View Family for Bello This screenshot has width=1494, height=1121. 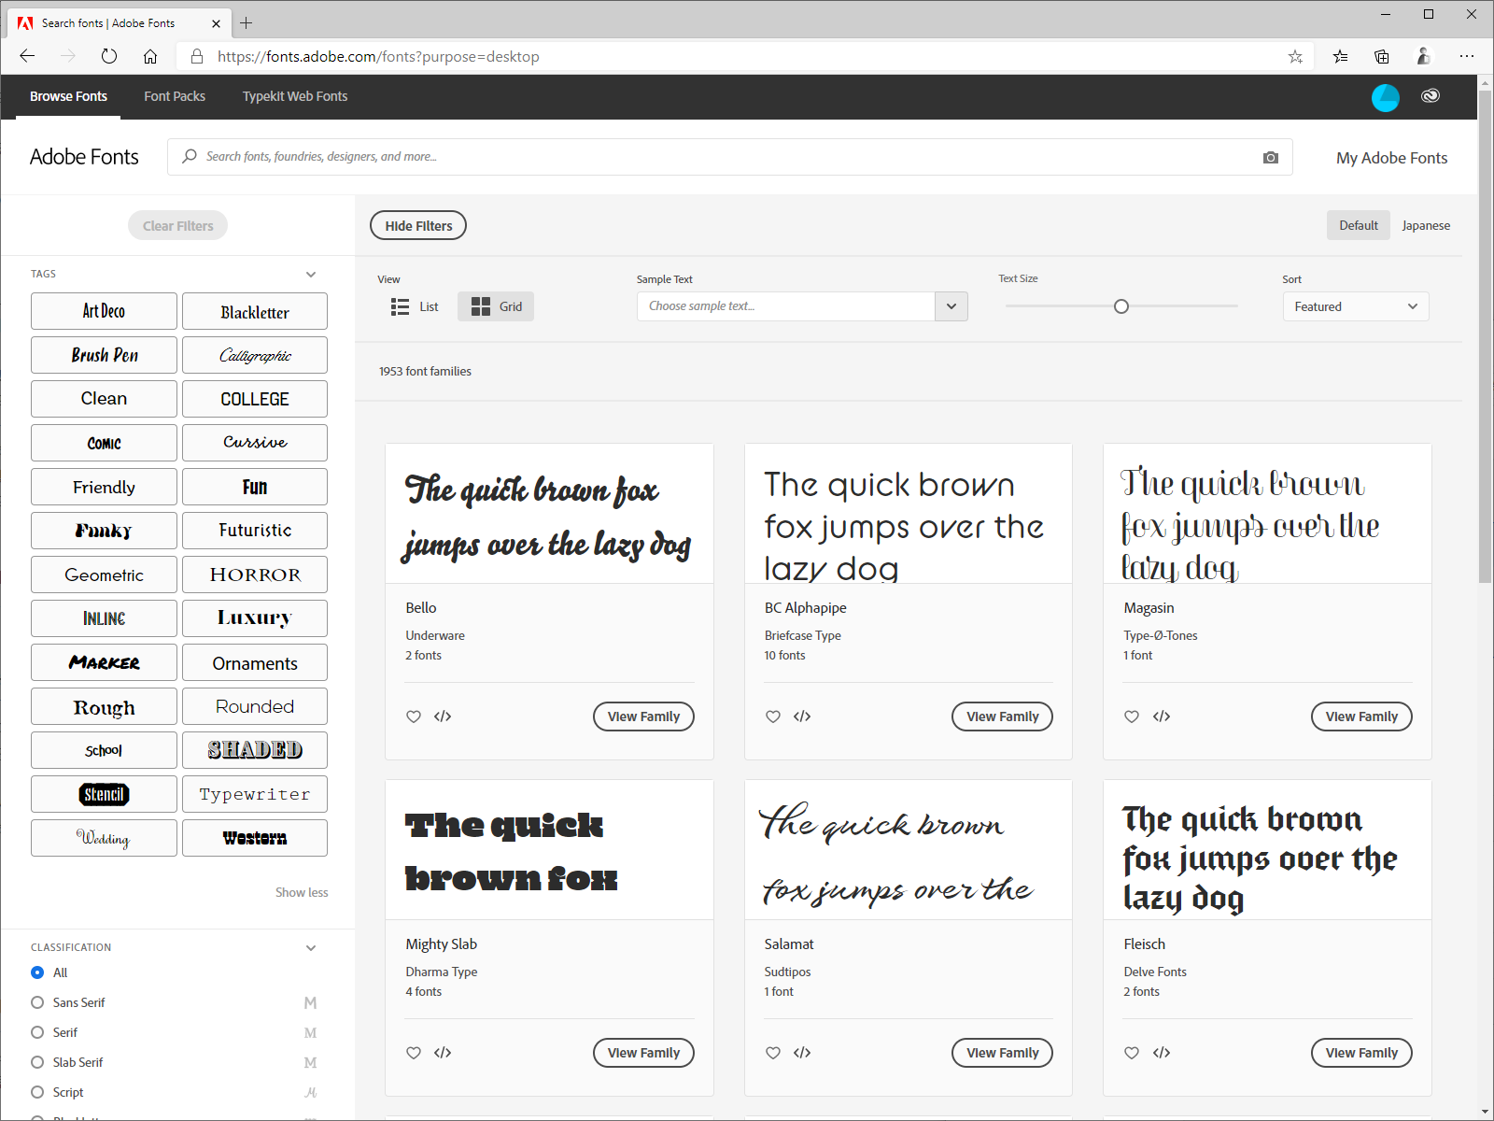[x=643, y=717]
